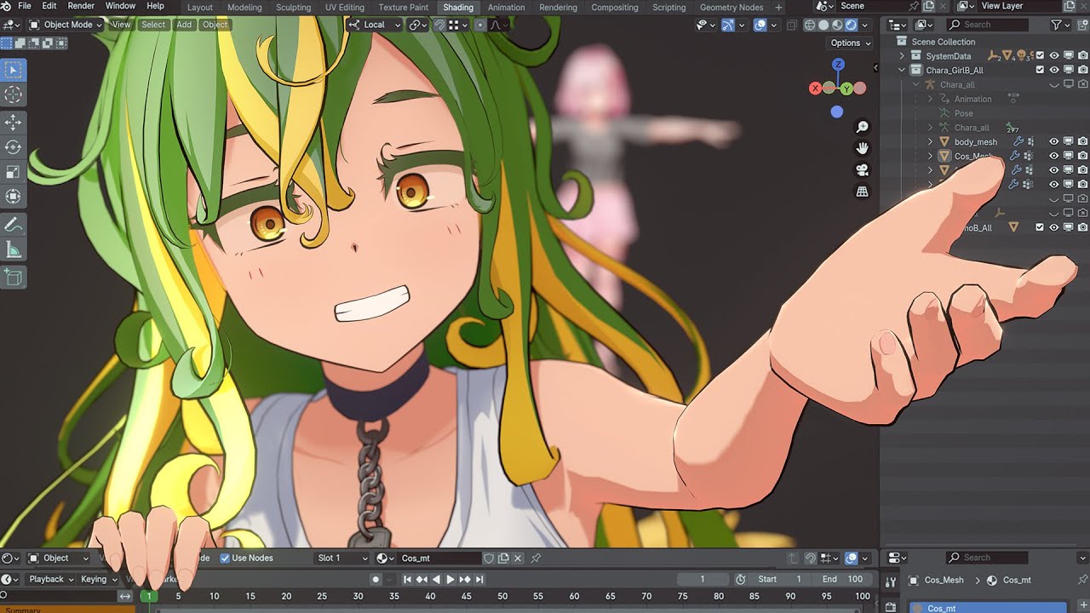Toggle viewport overlays button
This screenshot has width=1090, height=613.
[x=760, y=25]
